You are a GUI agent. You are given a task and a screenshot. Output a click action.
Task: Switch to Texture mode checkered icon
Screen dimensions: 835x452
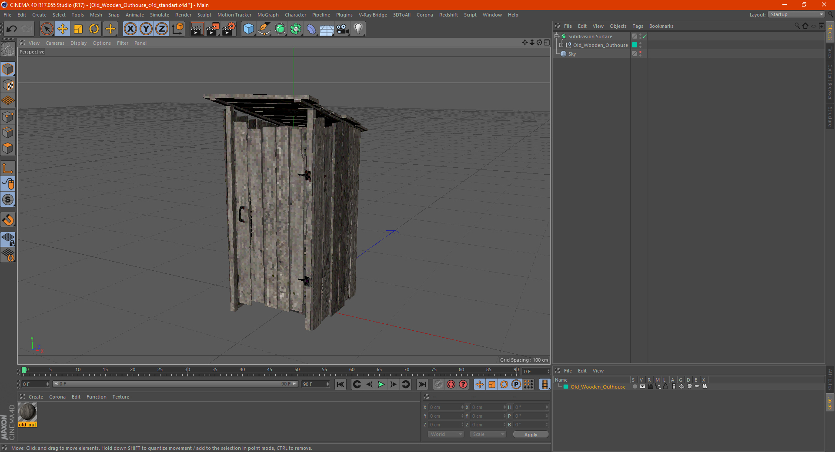coord(8,85)
